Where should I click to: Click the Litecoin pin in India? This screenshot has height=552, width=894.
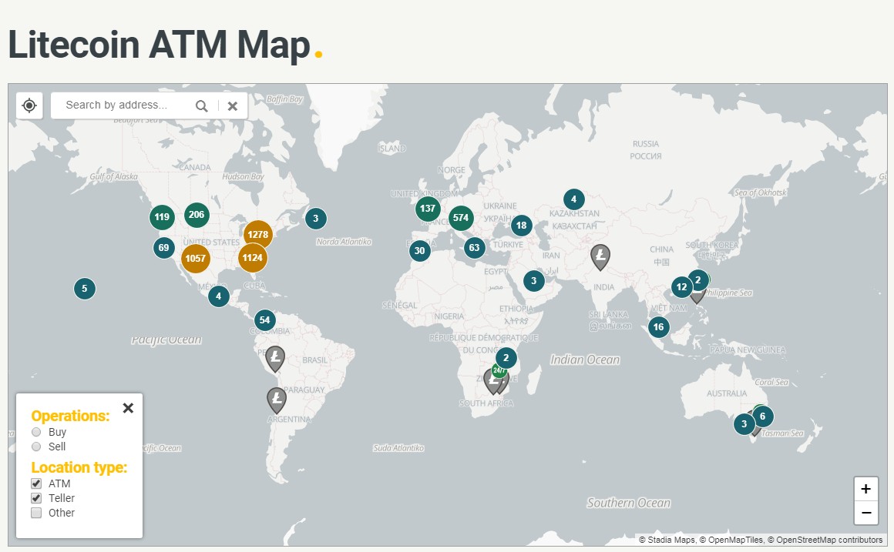tap(600, 257)
